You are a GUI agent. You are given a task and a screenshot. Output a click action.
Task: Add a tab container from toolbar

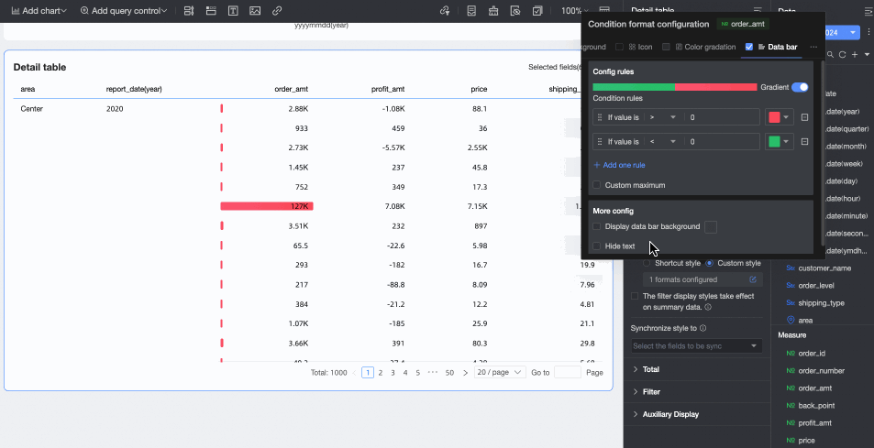tap(211, 11)
